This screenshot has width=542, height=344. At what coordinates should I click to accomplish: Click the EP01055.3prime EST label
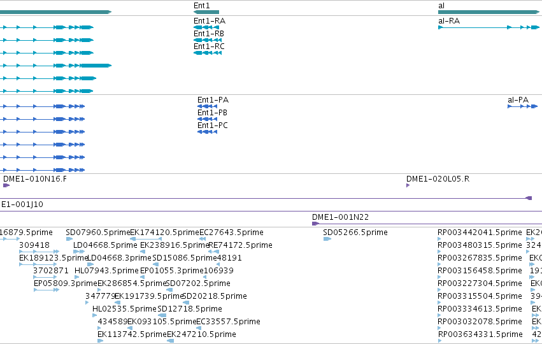coord(171,271)
